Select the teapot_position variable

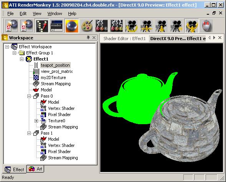[x=55, y=65]
